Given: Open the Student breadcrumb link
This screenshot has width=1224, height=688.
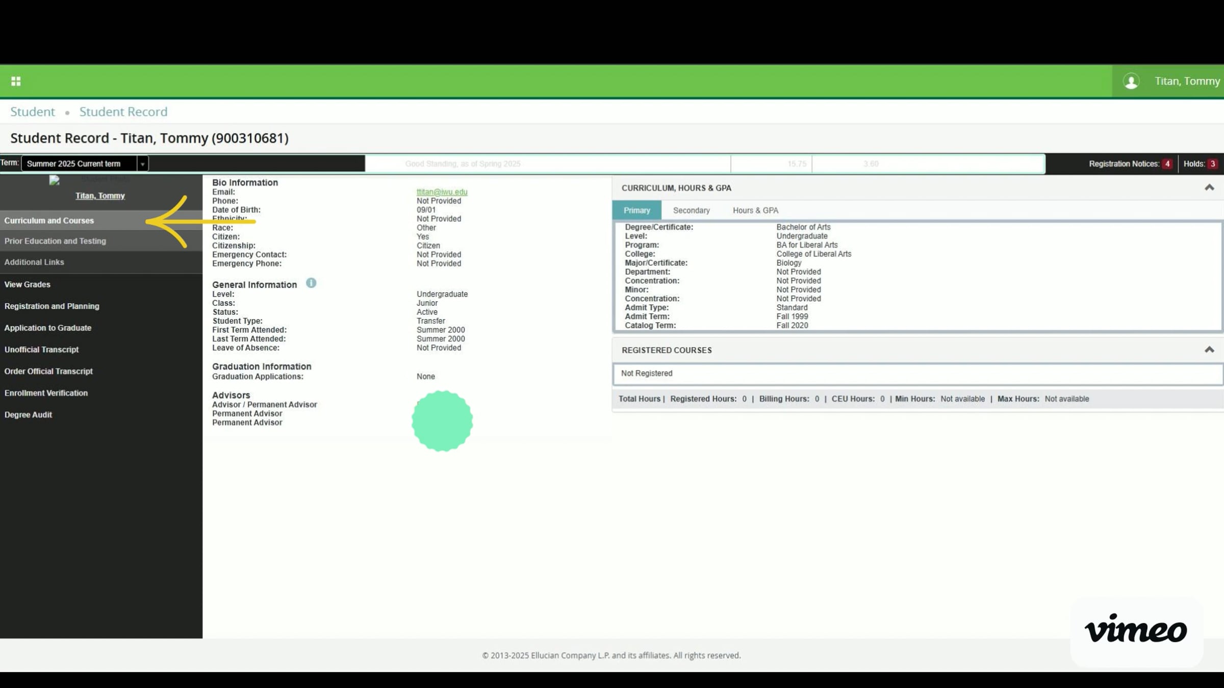Looking at the screenshot, I should (x=33, y=112).
